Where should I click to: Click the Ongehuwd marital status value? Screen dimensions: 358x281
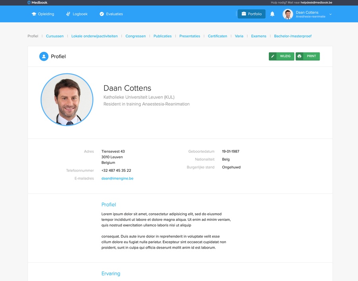pyautogui.click(x=231, y=167)
